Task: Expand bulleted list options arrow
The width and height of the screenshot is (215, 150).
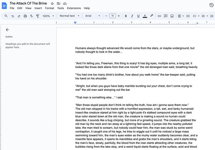Action: point(207,16)
